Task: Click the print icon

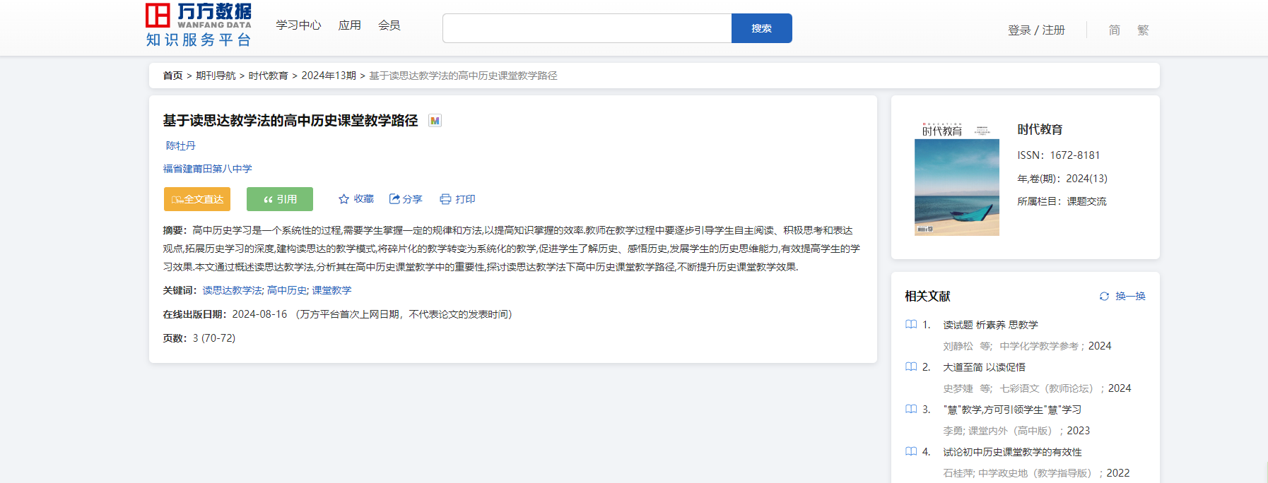Action: pyautogui.click(x=445, y=199)
